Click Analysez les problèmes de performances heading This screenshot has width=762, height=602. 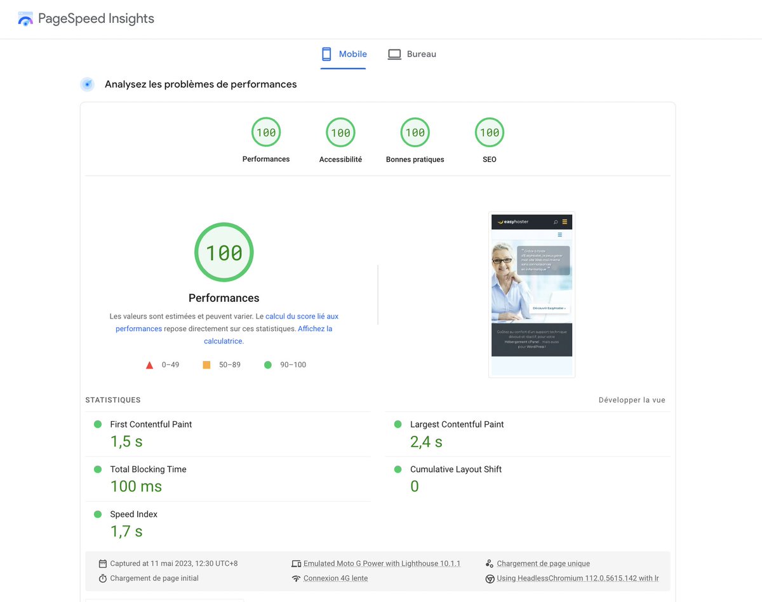[x=201, y=84]
